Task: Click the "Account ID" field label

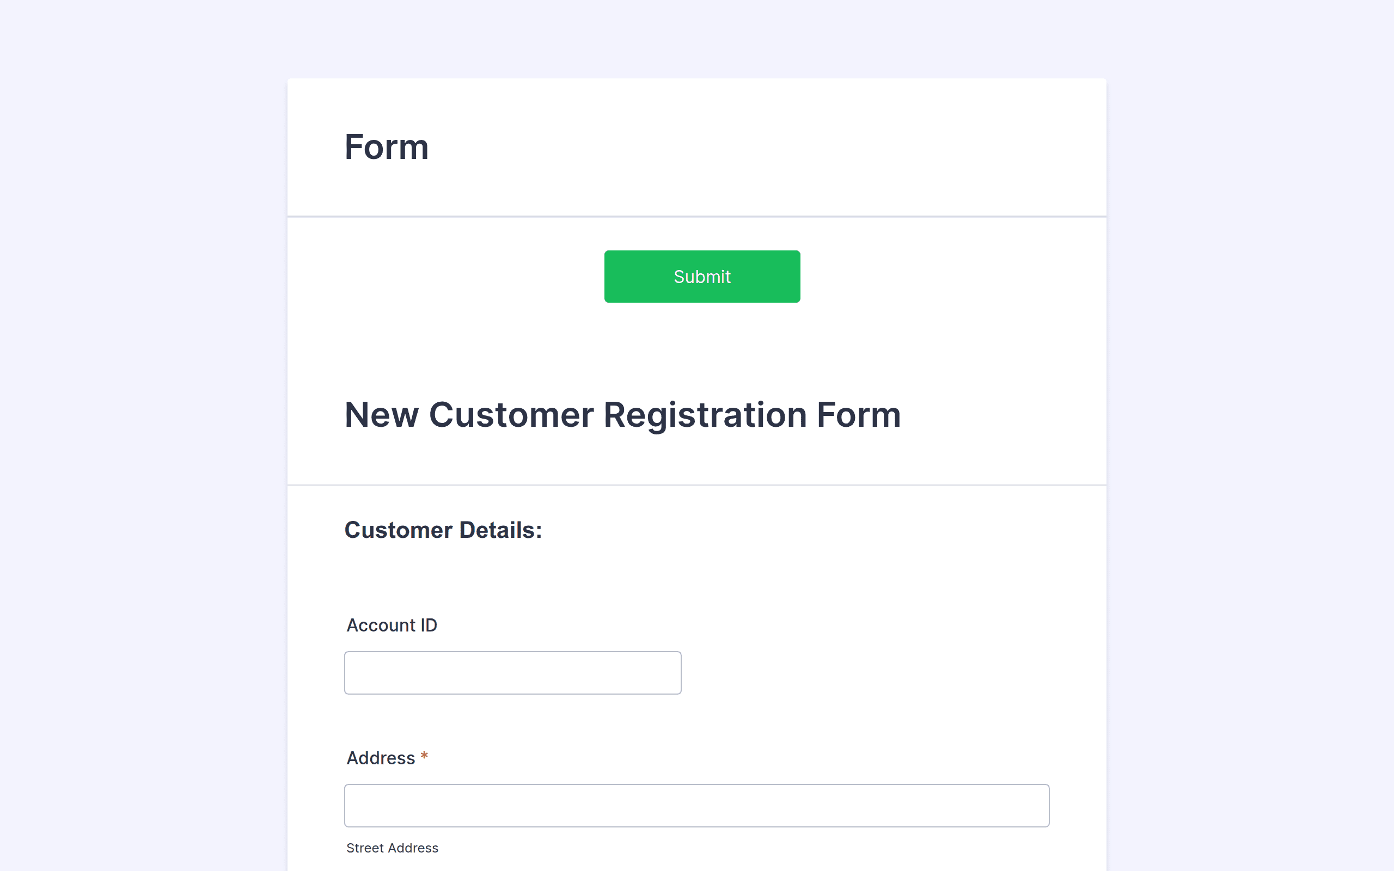Action: pyautogui.click(x=392, y=625)
